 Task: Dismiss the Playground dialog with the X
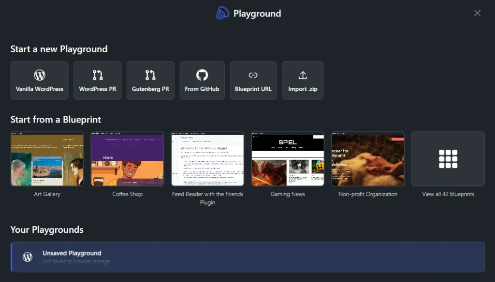click(477, 13)
